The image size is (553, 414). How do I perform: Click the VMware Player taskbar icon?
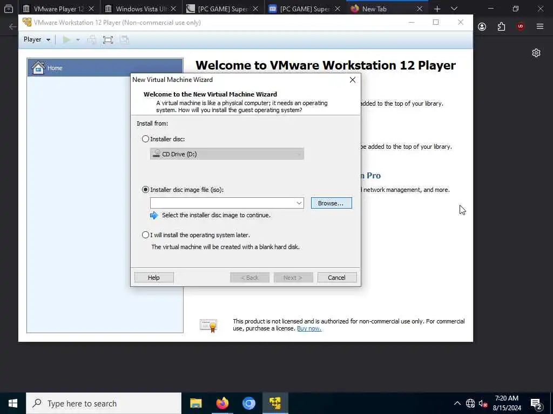(x=275, y=403)
